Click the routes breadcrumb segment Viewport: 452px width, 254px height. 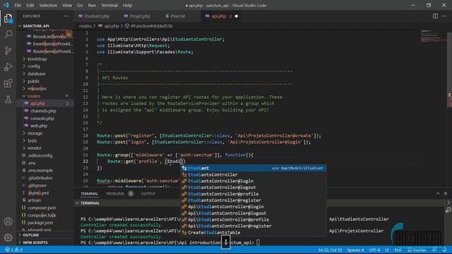(85, 26)
